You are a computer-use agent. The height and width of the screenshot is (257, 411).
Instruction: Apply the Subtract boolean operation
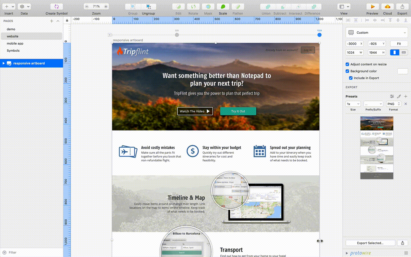click(283, 7)
